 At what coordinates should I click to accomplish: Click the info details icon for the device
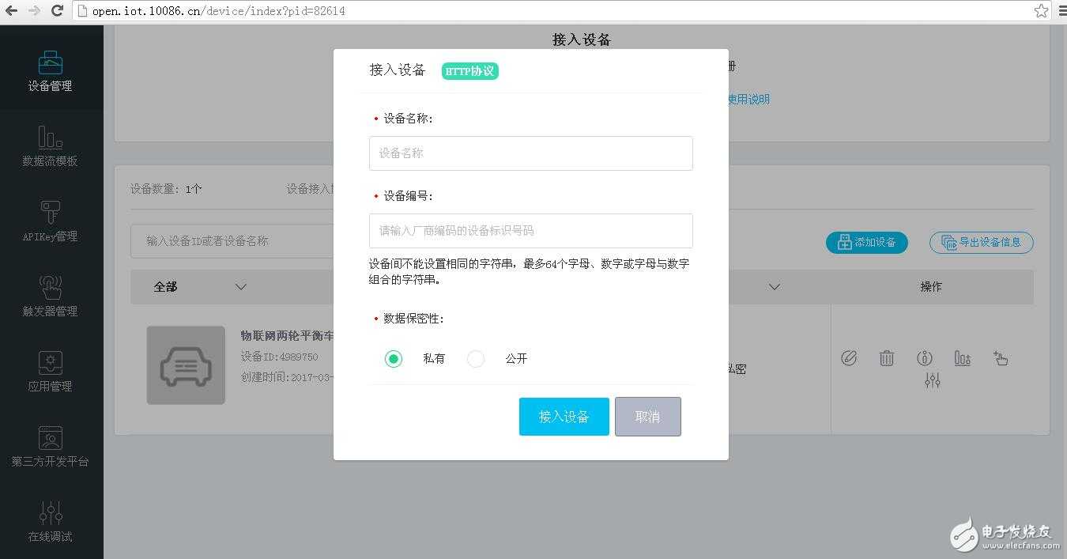(x=925, y=358)
